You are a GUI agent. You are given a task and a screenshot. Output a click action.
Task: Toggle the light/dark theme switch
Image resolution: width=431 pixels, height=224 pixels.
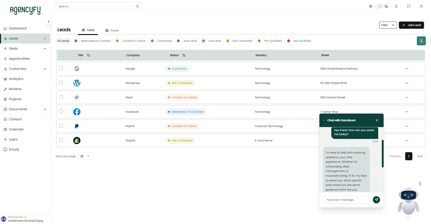(378, 6)
